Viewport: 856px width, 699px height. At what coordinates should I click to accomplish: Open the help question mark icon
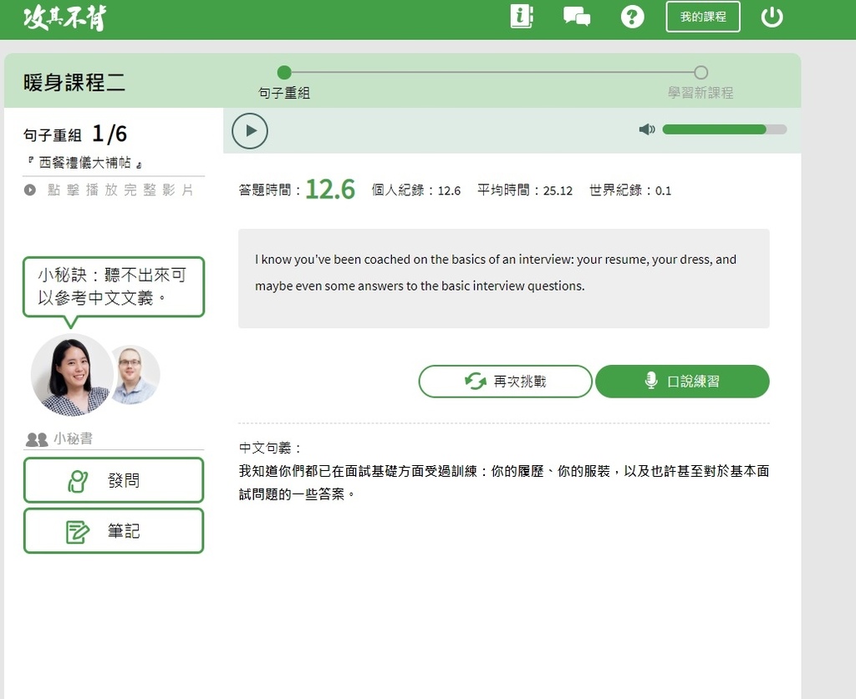(632, 17)
